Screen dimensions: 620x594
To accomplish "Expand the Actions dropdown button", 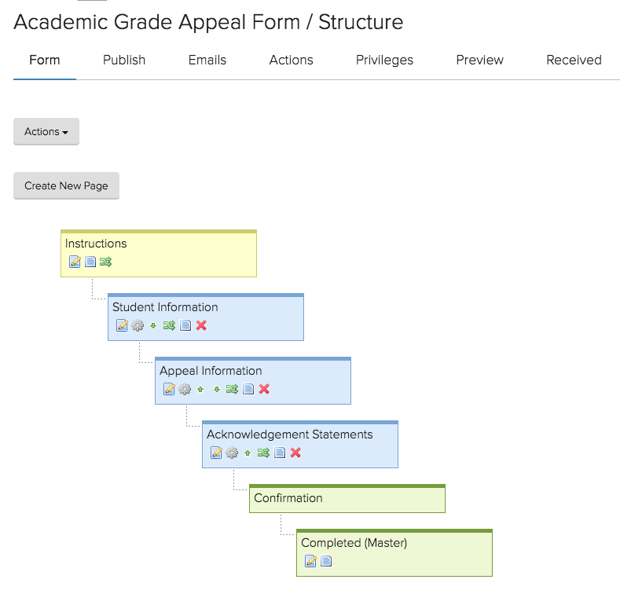I will 46,132.
